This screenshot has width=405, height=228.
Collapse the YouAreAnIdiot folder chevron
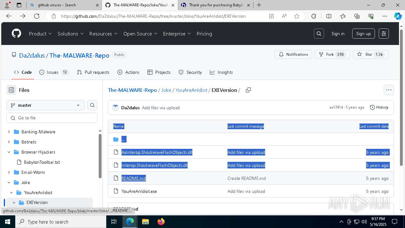pos(11,193)
